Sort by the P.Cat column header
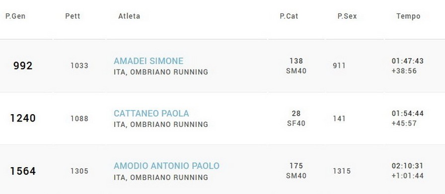 (x=289, y=16)
